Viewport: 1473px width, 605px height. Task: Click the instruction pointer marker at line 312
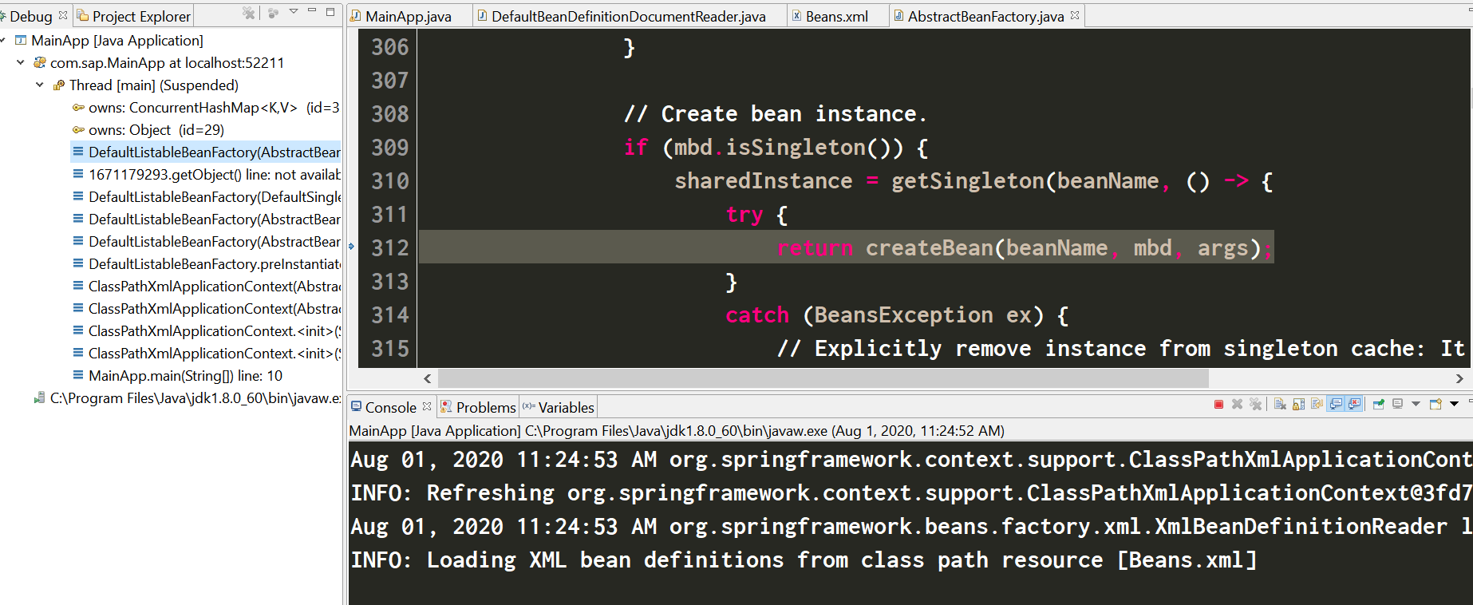351,247
